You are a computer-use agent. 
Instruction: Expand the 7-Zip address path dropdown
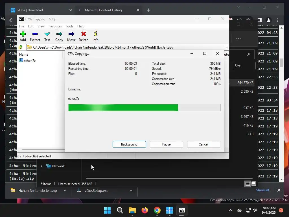[227, 47]
